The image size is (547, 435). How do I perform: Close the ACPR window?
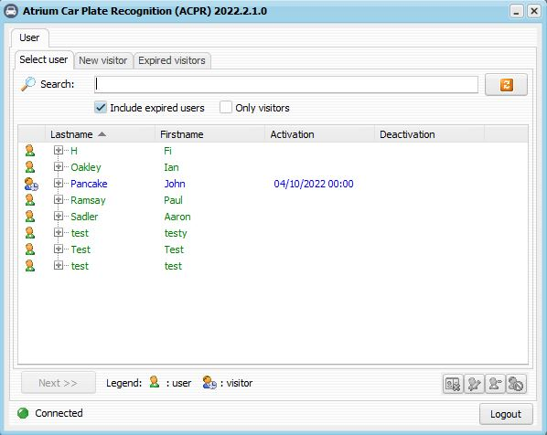(x=534, y=12)
